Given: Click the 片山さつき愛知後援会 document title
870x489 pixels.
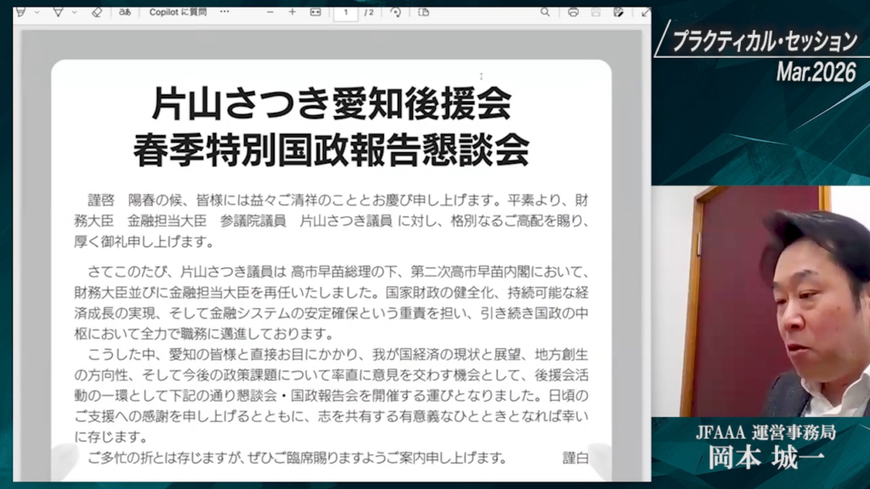Looking at the screenshot, I should point(331,104).
